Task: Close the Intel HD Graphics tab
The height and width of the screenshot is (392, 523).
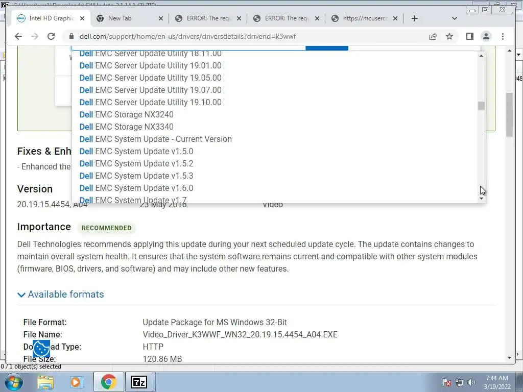Action: [82, 18]
